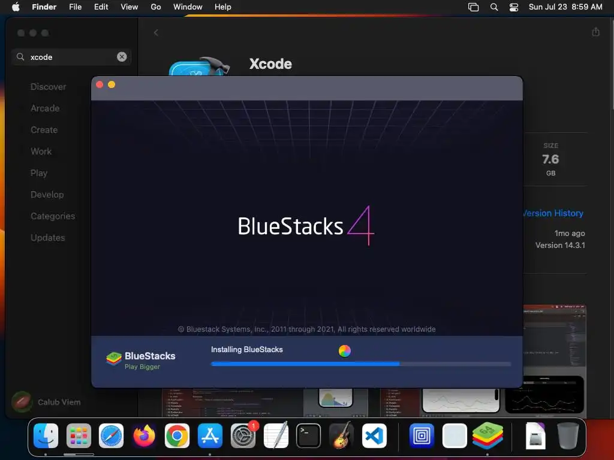Open the Window menu
The height and width of the screenshot is (460, 614).
coord(188,7)
